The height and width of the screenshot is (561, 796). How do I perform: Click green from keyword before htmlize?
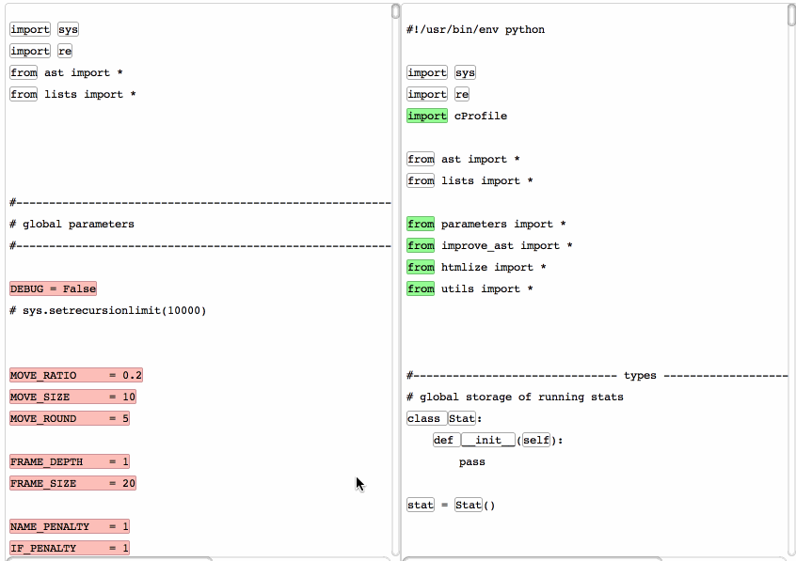pos(421,268)
